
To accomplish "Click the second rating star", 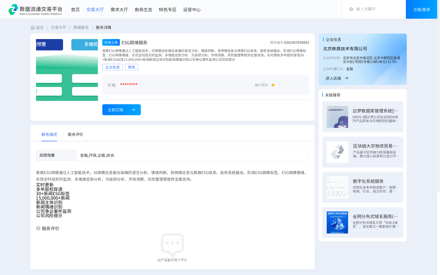I will (x=280, y=85).
